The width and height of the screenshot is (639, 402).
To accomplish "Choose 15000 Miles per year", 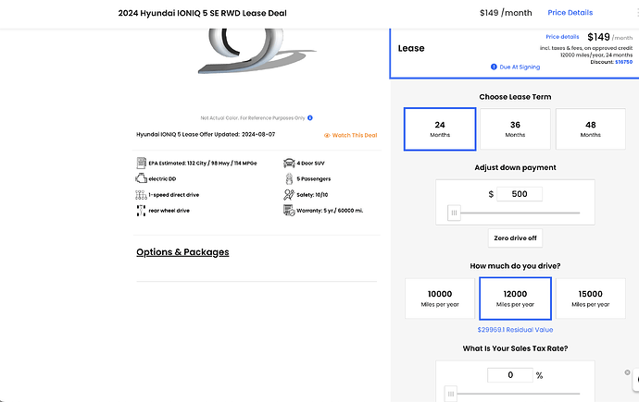I will (591, 298).
